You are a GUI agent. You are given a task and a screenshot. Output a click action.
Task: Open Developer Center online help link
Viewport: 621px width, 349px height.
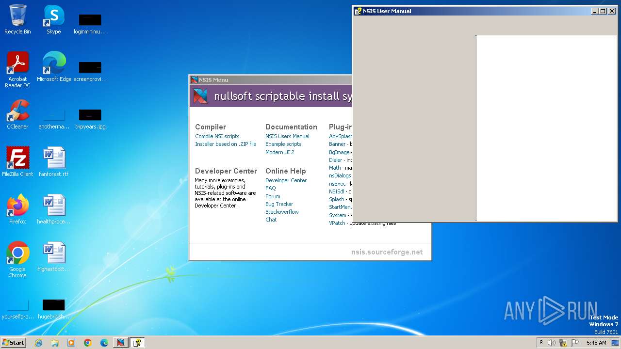click(x=286, y=180)
